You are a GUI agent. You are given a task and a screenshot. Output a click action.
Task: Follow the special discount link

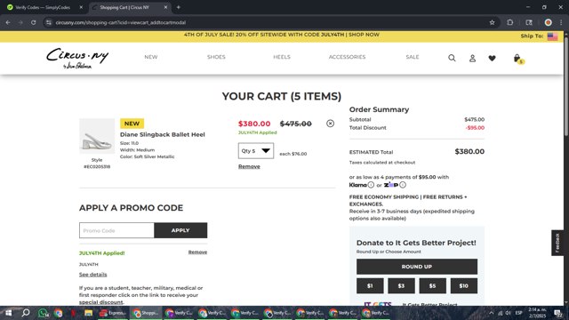[x=100, y=302]
